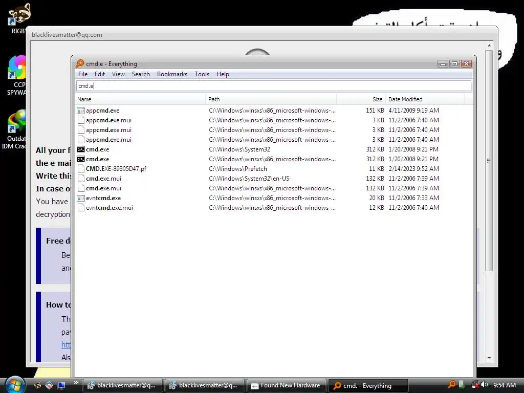Click the 11 KB size value
The image size is (524, 393).
(377, 169)
